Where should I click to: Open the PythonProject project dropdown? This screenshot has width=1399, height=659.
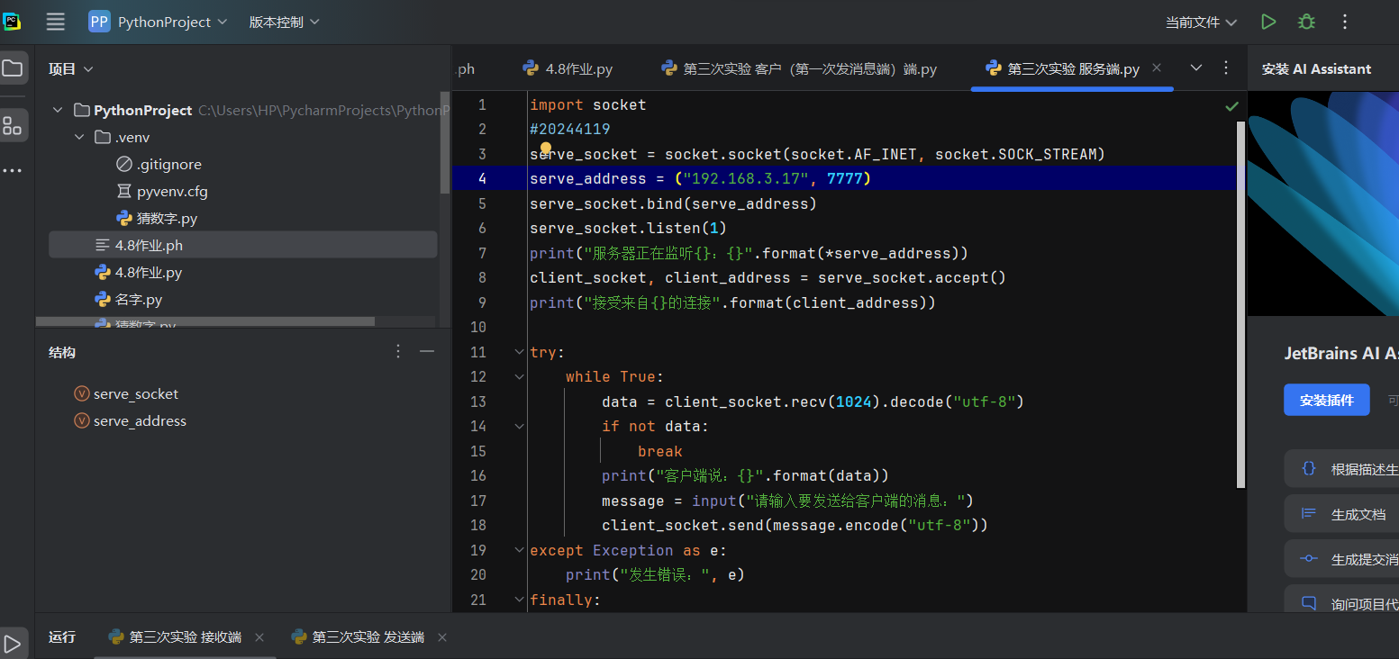[x=159, y=22]
